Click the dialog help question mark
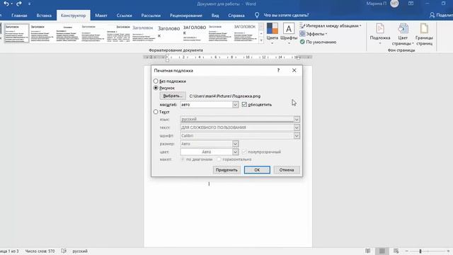The width and height of the screenshot is (453, 255). (x=278, y=70)
